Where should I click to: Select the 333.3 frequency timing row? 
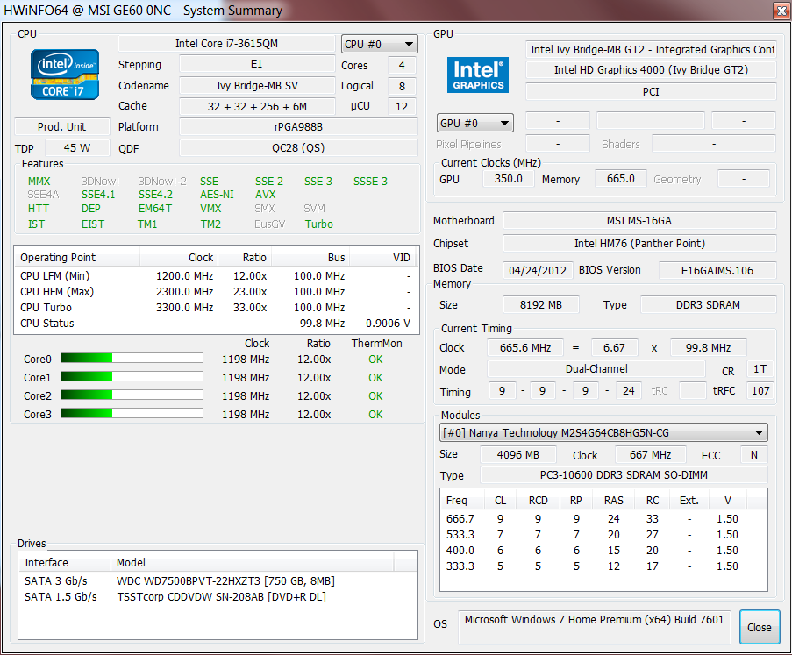[x=603, y=566]
